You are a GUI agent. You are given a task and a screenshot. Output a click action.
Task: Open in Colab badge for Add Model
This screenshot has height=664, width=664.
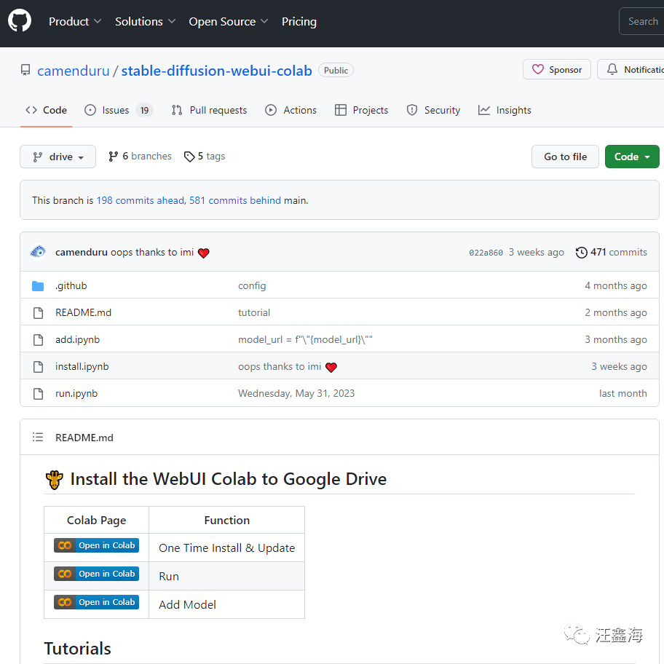[96, 602]
